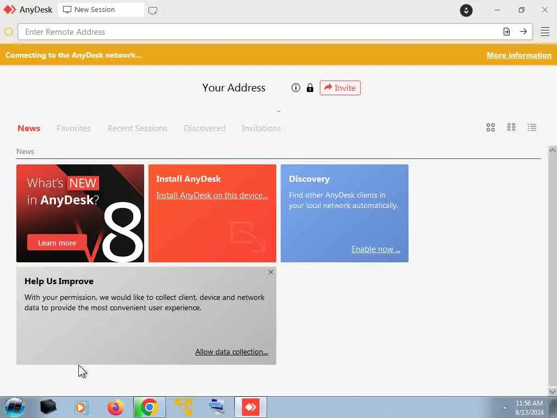
Task: Click the Discovery card
Action: tap(344, 213)
